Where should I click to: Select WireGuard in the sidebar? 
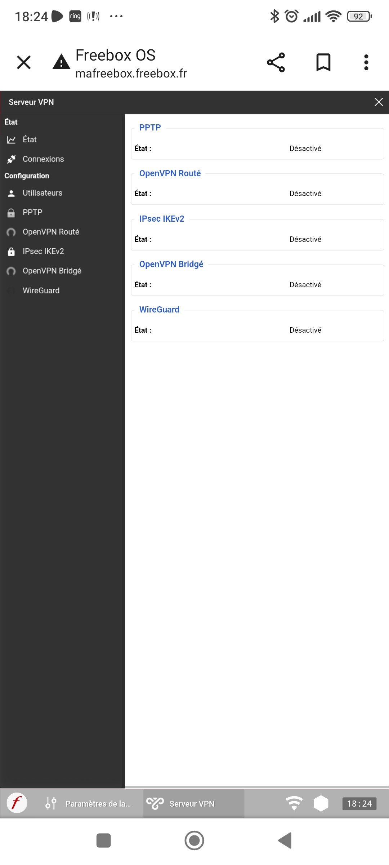click(x=41, y=290)
